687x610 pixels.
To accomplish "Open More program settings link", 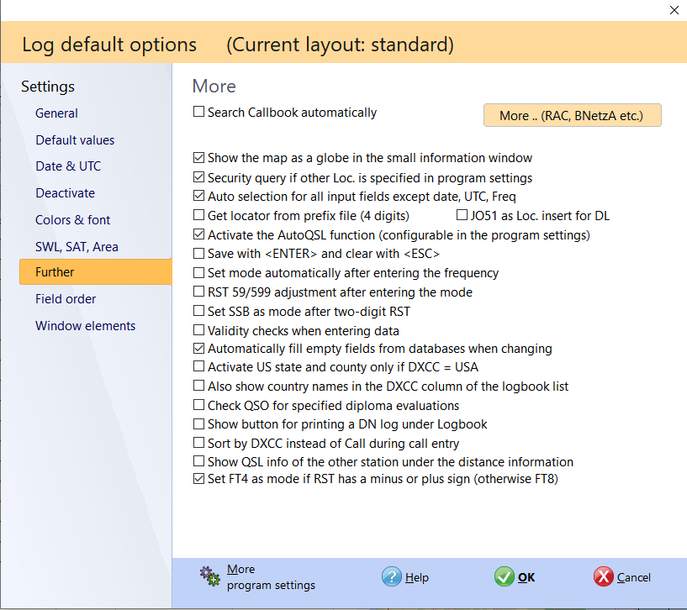I will (271, 577).
